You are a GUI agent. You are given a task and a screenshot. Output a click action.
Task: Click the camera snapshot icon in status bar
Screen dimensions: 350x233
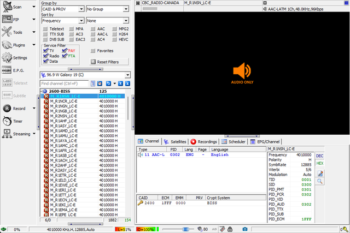click(x=245, y=229)
